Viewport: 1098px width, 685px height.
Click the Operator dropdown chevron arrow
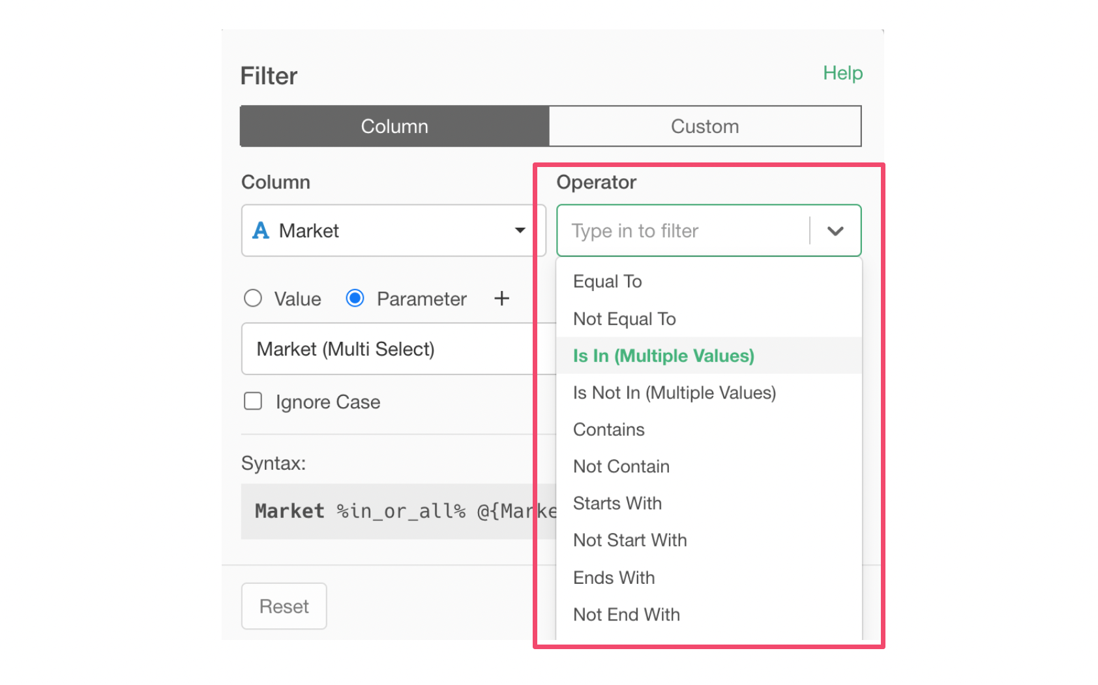(x=835, y=231)
